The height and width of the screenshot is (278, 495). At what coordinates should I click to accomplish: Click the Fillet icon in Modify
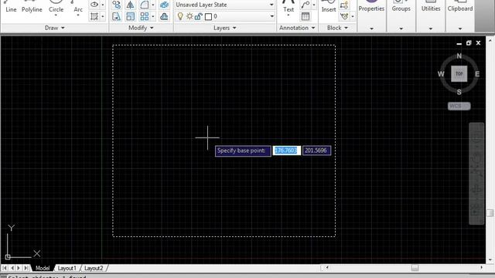(145, 5)
